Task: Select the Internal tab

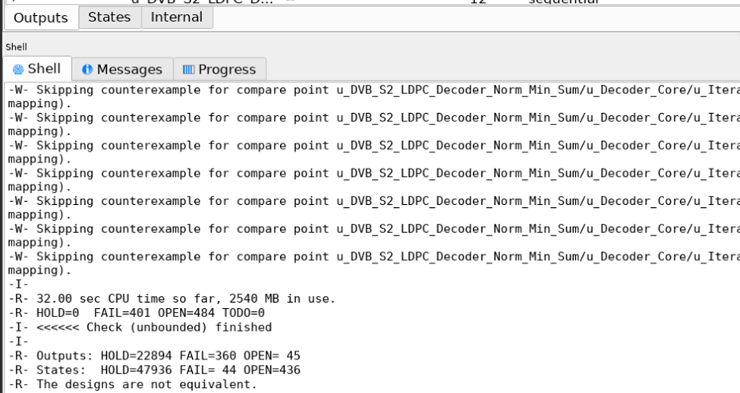Action: 177,17
